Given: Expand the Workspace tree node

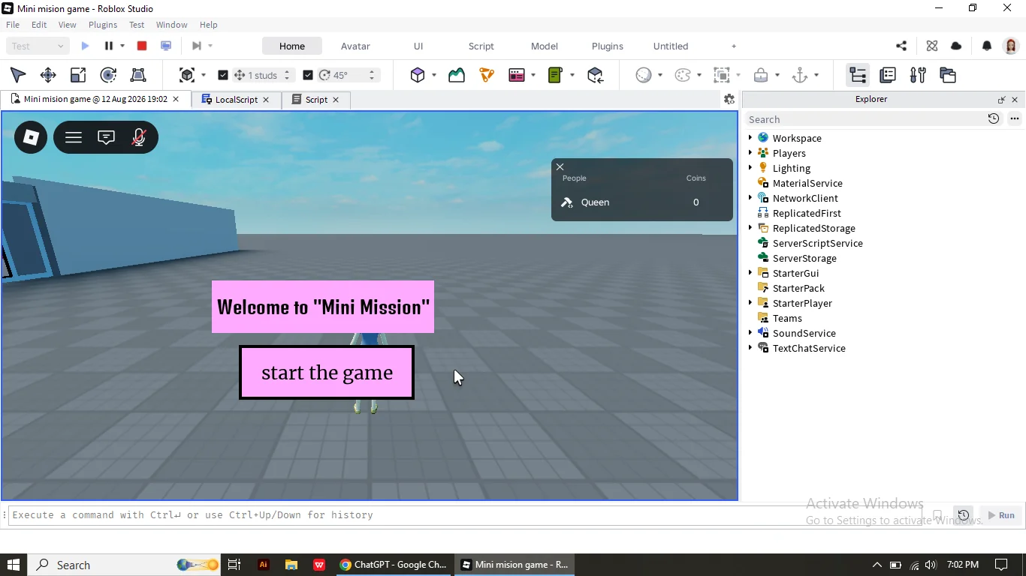Looking at the screenshot, I should point(750,138).
